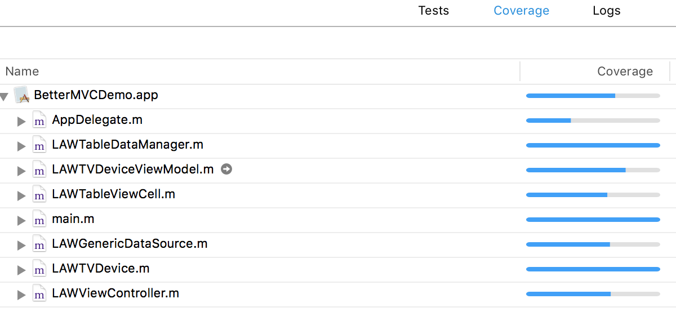Select the LAWTVDeviceViewModel.m file name
This screenshot has height=312, width=676.
click(x=132, y=169)
